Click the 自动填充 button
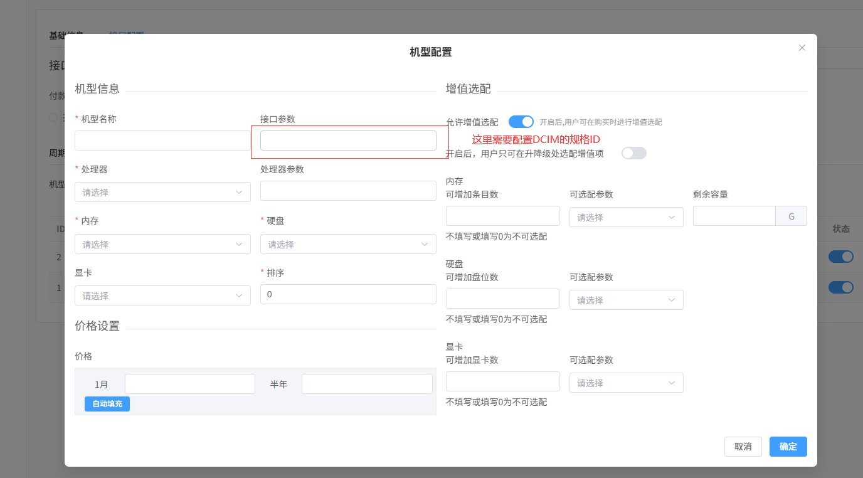863x478 pixels. coord(107,404)
